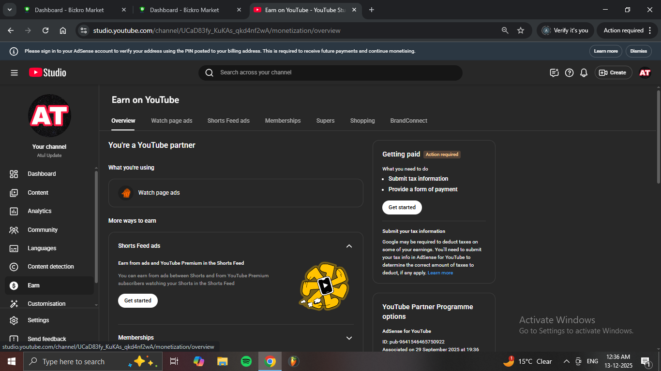The image size is (661, 371).
Task: Open Customisation in the left sidebar
Action: (46, 304)
